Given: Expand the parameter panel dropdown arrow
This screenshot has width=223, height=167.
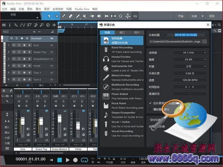Looking at the screenshot, I should point(38,17).
